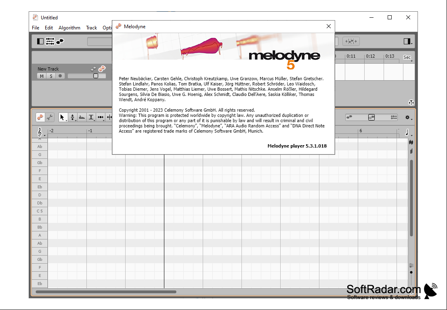Solo New Track with the S button

point(51,76)
